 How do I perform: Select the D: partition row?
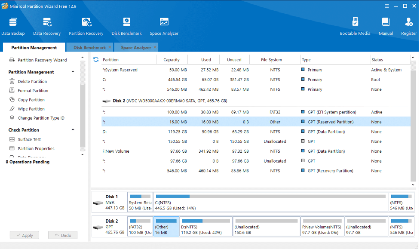tap(256, 132)
